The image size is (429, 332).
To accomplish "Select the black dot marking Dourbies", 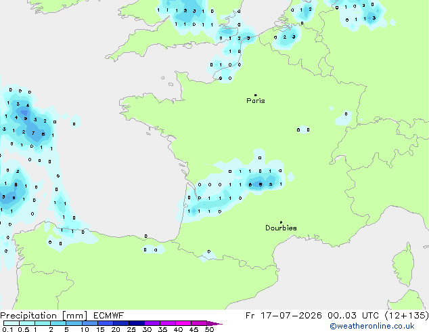I will coord(281,222).
